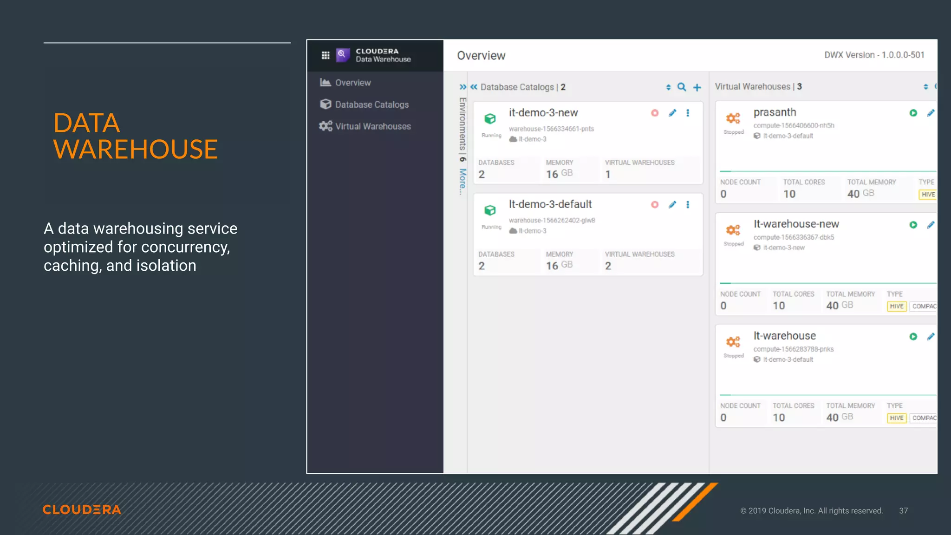The width and height of the screenshot is (951, 535).
Task: Edit the prasanth virtual warehouse
Action: point(931,113)
